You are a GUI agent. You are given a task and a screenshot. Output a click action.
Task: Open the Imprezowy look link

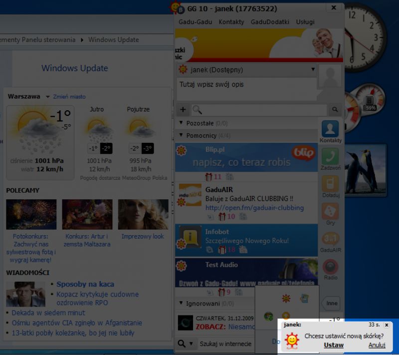pyautogui.click(x=143, y=237)
